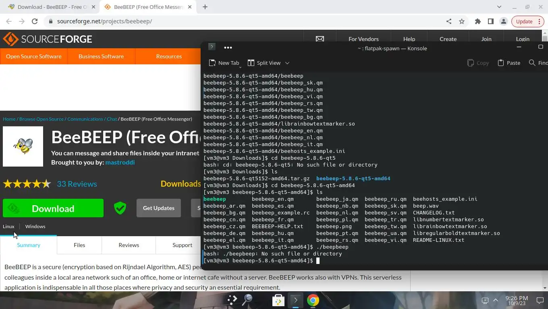Open notifications speech bubble in taskbar
The image size is (548, 309).
point(540,300)
